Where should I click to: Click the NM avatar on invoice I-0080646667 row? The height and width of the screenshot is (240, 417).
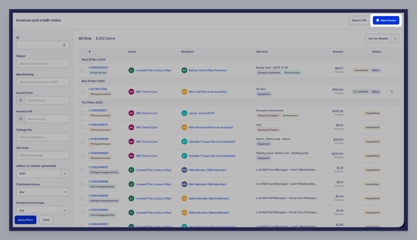[184, 170]
